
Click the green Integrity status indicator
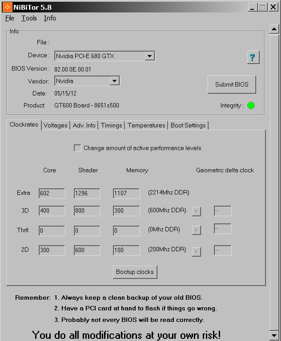pos(251,106)
